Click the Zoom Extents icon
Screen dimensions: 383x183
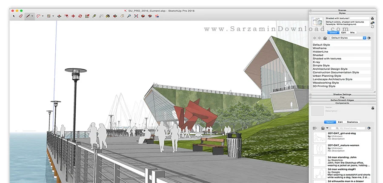click(x=136, y=16)
